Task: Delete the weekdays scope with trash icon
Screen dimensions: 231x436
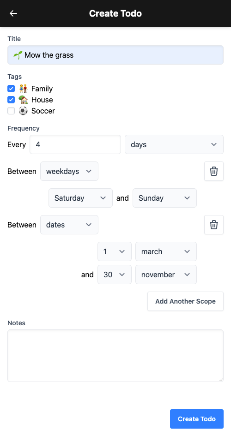Action: pyautogui.click(x=214, y=171)
